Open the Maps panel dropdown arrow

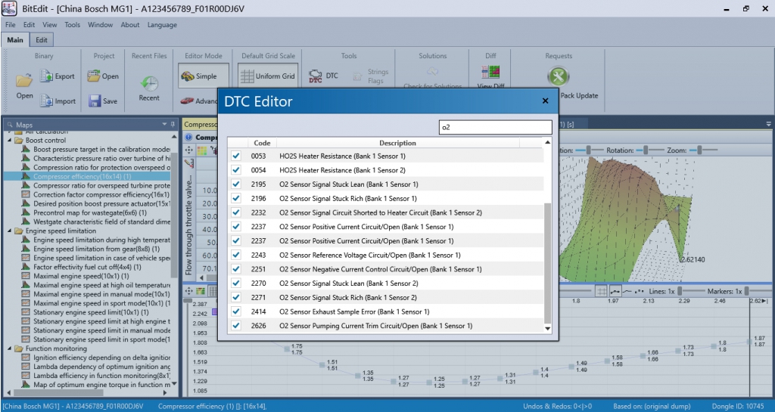pyautogui.click(x=164, y=124)
